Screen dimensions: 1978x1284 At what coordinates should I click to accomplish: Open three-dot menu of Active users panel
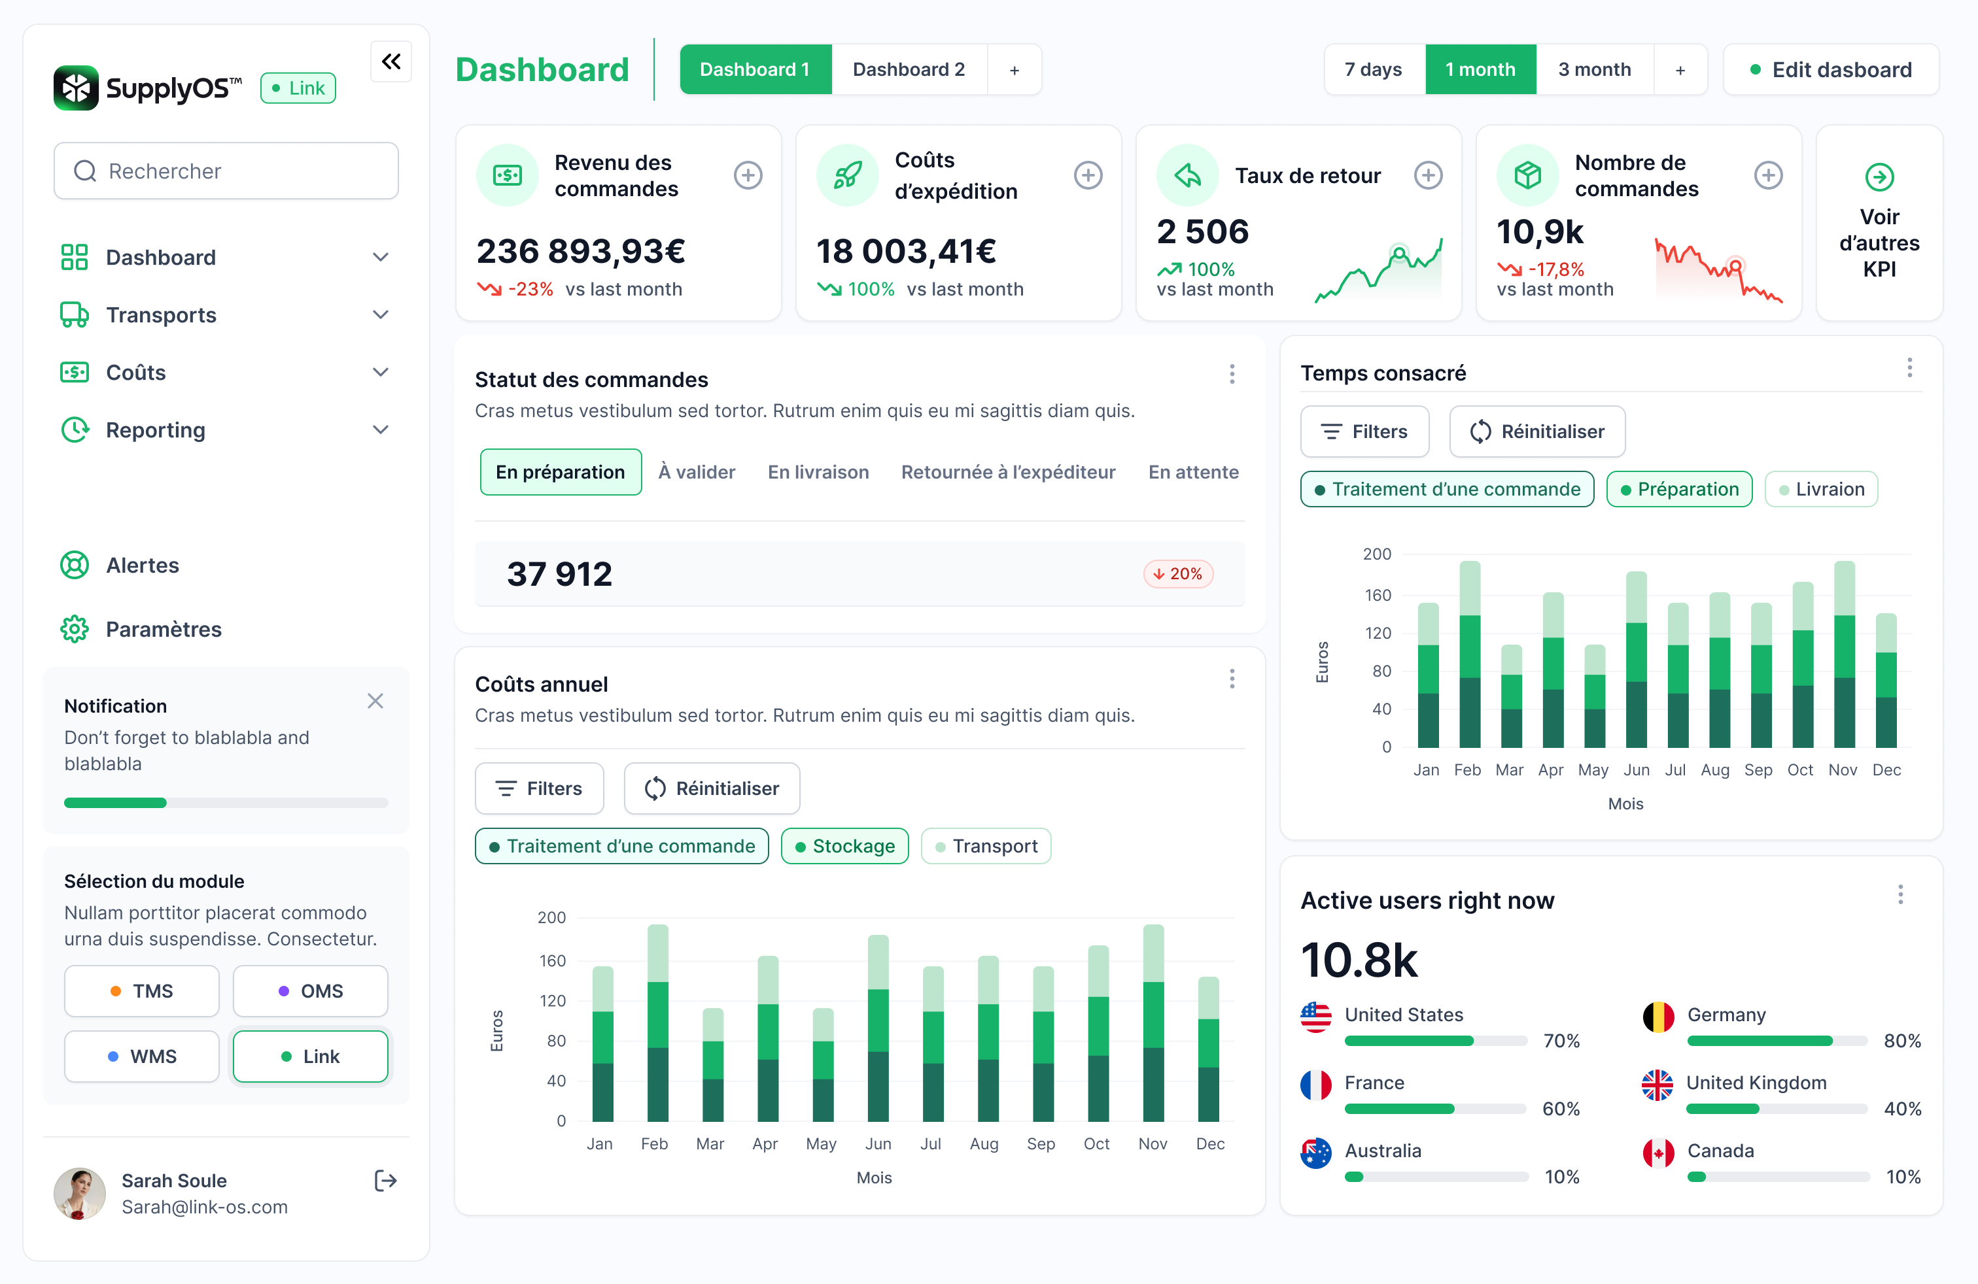point(1900,894)
